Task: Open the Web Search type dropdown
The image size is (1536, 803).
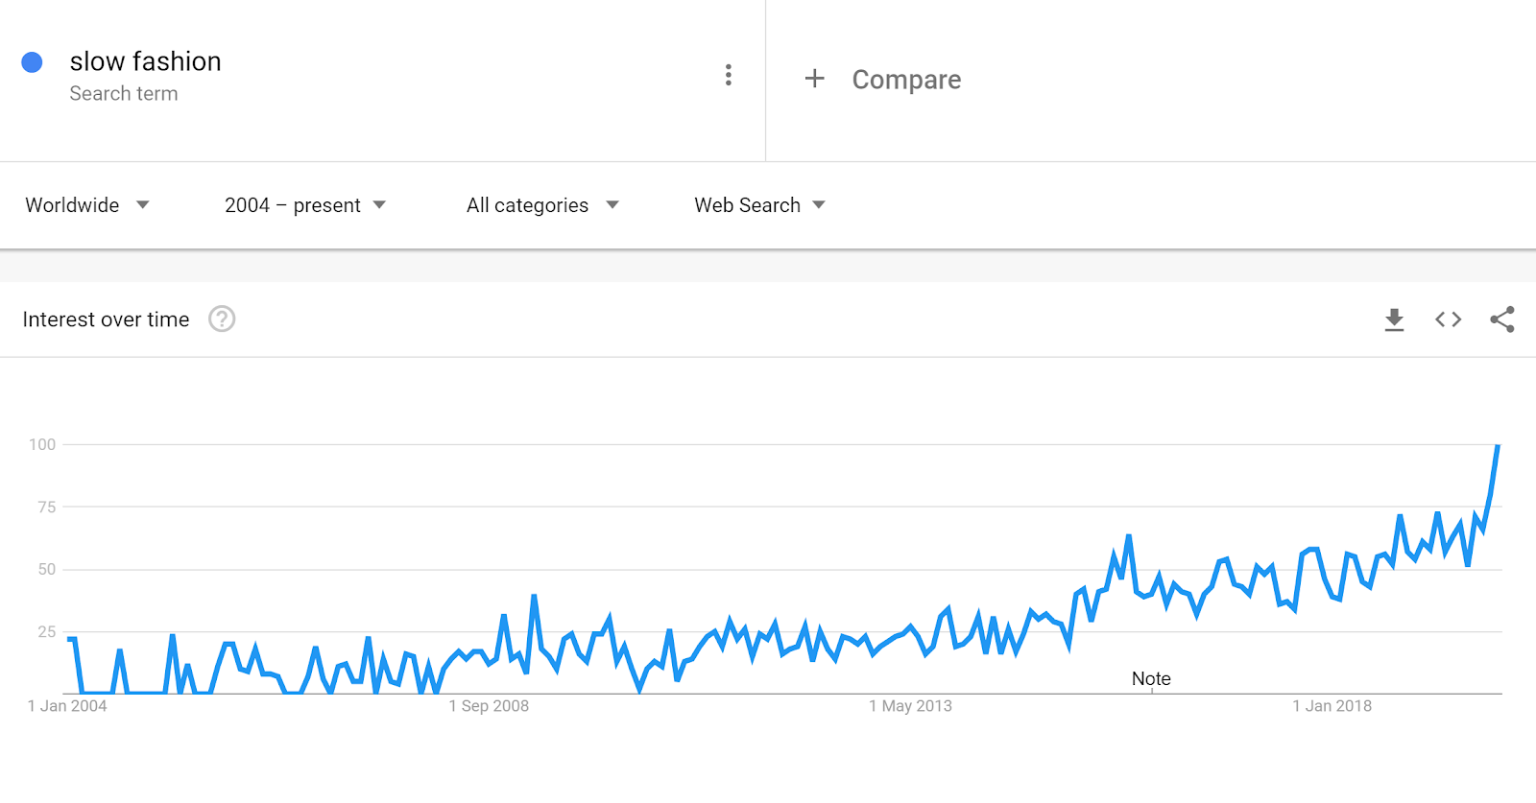Action: [x=759, y=205]
